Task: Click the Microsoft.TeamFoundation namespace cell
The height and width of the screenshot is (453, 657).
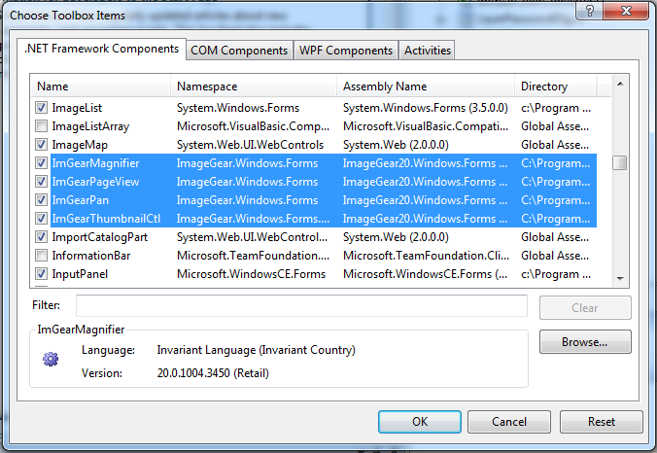Action: pos(253,256)
